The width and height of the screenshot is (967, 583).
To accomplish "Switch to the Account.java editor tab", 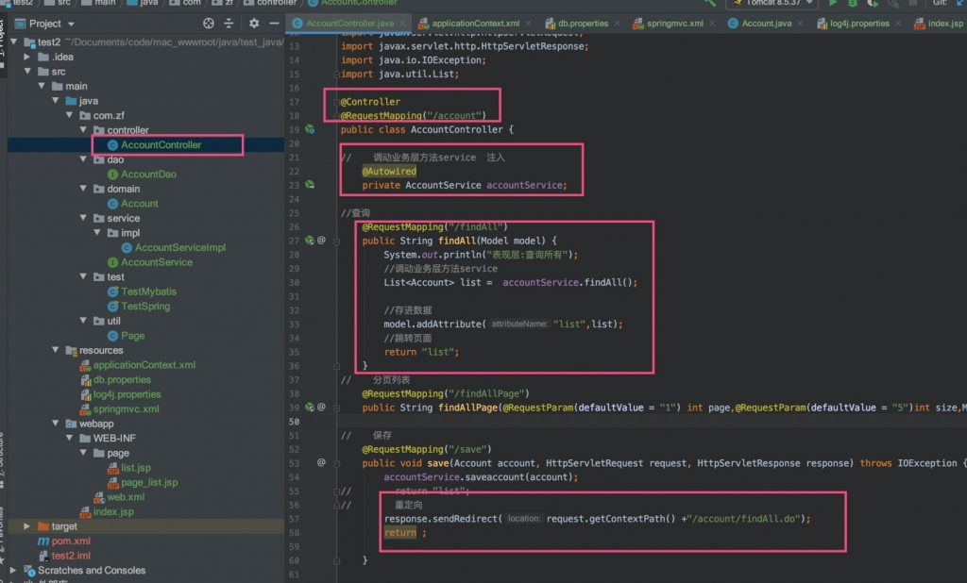I will coord(766,24).
